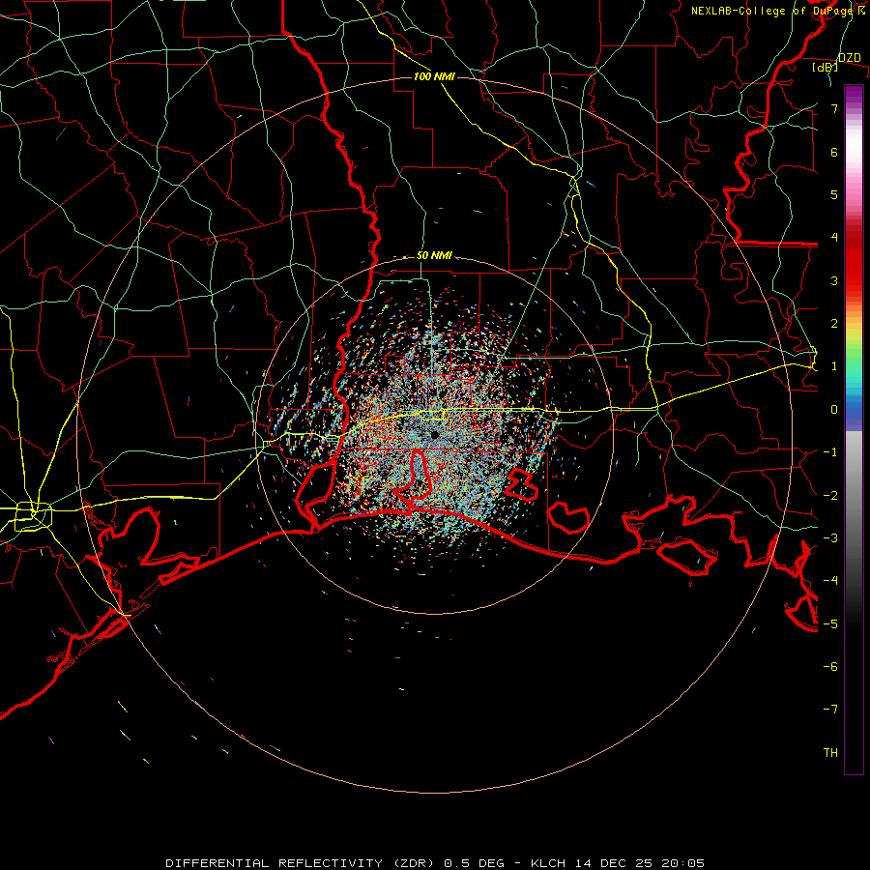The height and width of the screenshot is (870, 870).
Task: Select the -4 dB scale label
Action: click(x=830, y=580)
